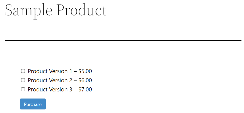
Task: Click the dash in the Version 3 row
Action: pyautogui.click(x=75, y=90)
